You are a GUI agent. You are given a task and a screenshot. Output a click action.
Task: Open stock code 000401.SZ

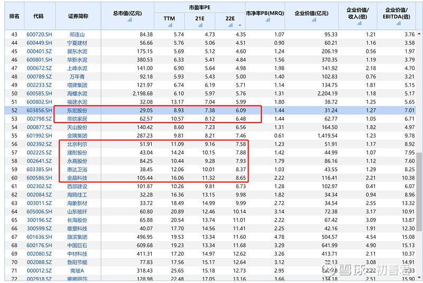(39, 51)
